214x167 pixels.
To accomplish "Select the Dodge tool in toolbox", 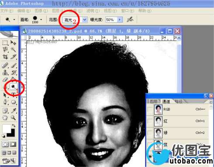I will coord(14,87).
